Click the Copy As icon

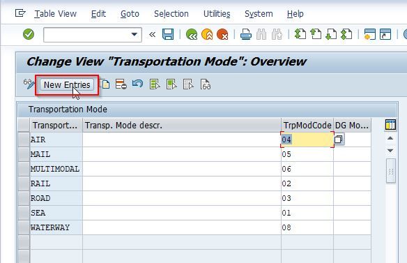pos(105,84)
